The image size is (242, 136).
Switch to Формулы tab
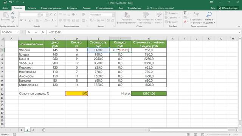[72, 8]
